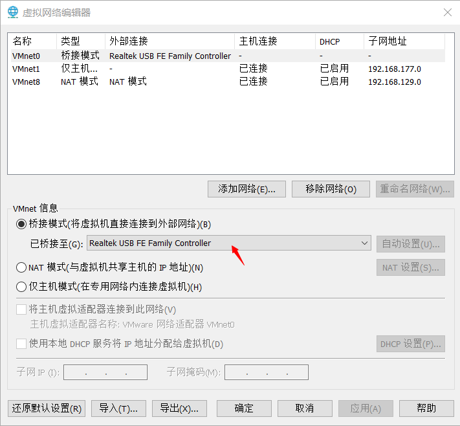
Task: Open the 已桥接至 adapter dropdown
Action: tap(229, 243)
